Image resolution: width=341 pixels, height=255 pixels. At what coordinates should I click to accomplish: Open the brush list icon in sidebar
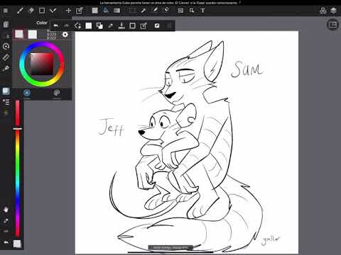pos(6,102)
